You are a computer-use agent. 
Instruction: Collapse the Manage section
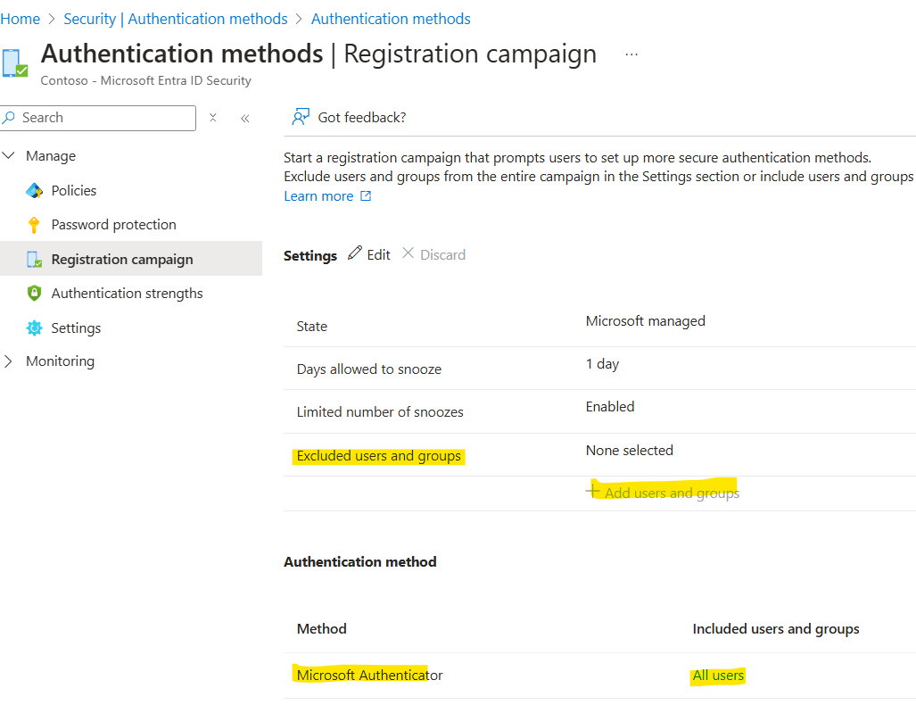(x=10, y=156)
